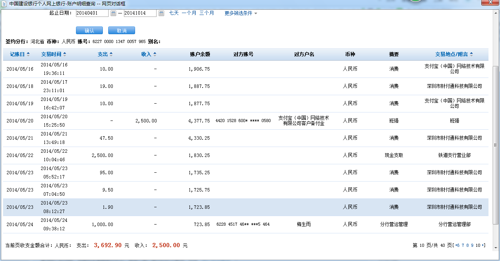Select the 三个月 quick date range
Screen dimensions: 500x261
point(206,13)
